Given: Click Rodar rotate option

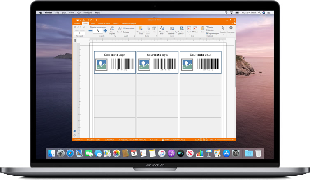Looking at the screenshot, I should click(126, 32).
